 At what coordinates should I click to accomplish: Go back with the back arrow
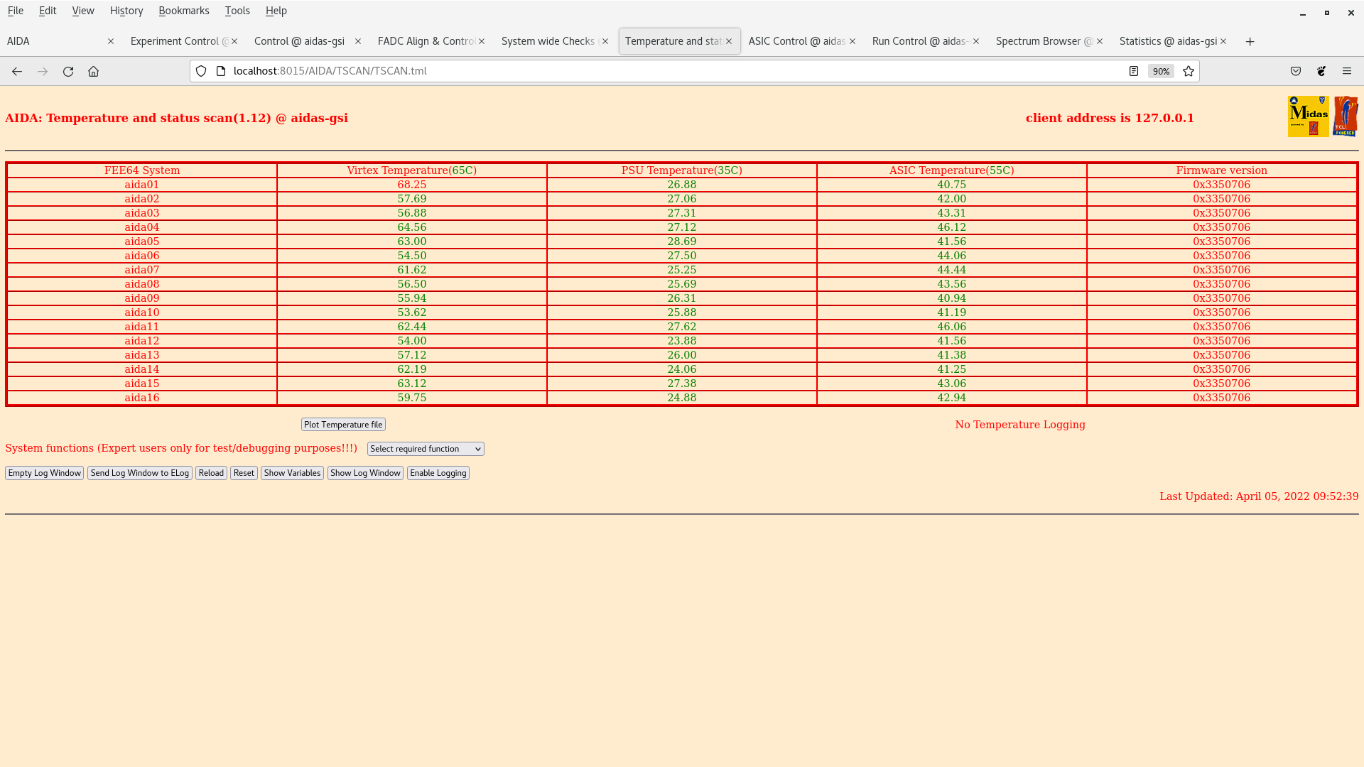(x=17, y=71)
